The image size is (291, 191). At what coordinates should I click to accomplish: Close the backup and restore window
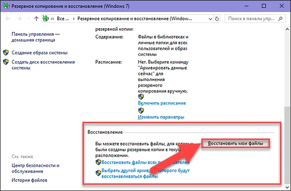click(x=281, y=6)
